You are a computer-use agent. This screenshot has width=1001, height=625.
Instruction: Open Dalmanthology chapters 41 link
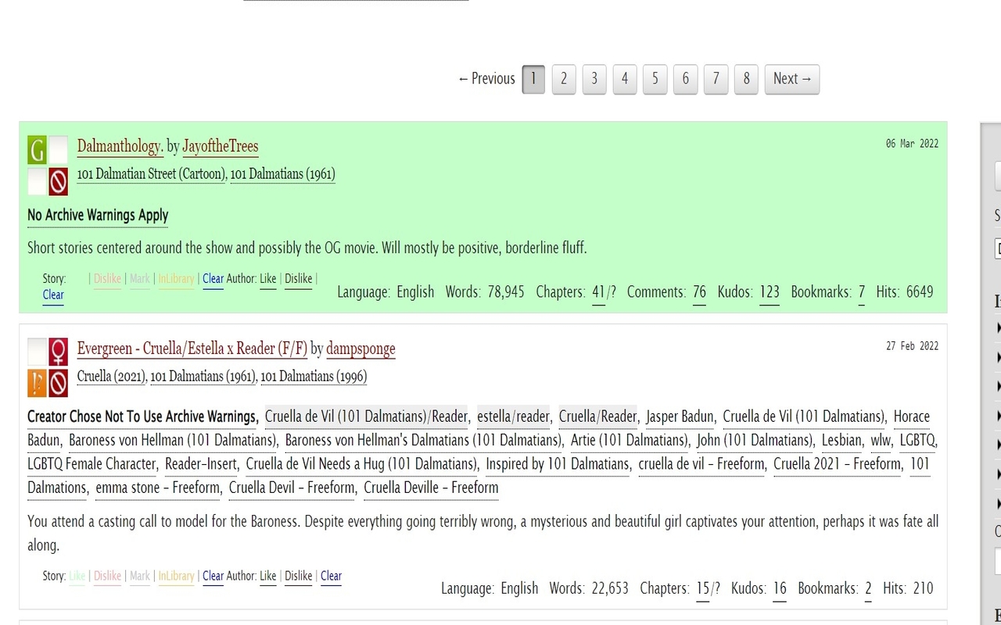[x=598, y=292]
